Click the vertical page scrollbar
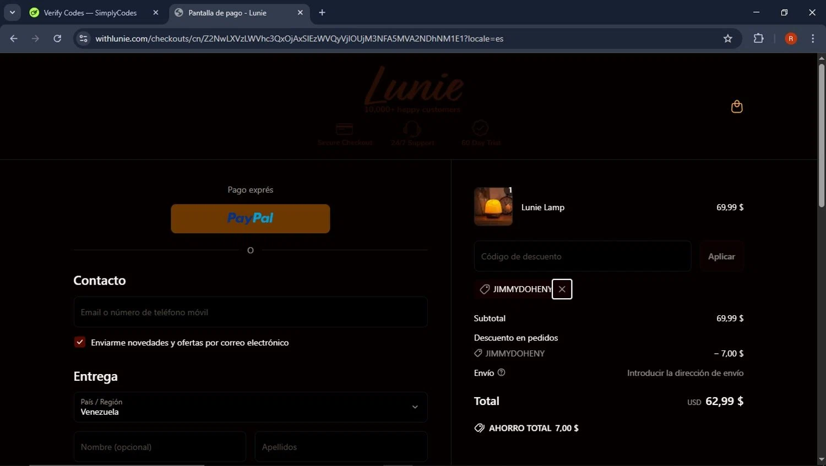 point(821,135)
